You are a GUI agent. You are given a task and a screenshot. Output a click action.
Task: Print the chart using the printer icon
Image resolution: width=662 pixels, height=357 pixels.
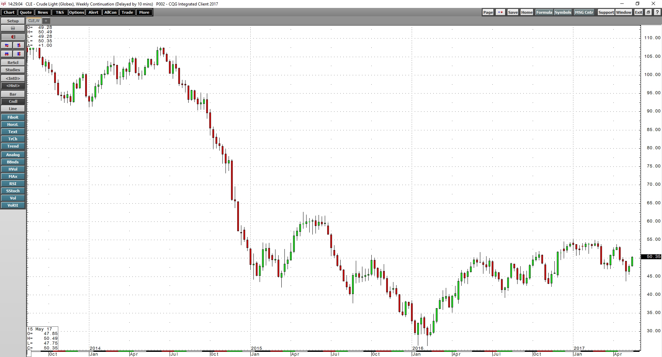point(13,28)
